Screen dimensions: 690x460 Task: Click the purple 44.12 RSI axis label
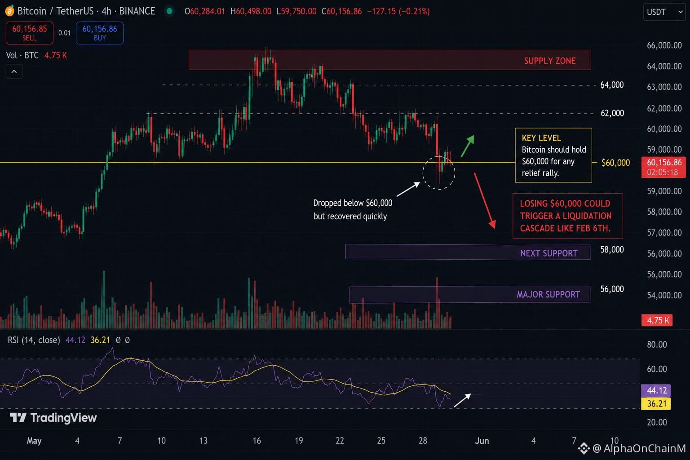click(656, 390)
